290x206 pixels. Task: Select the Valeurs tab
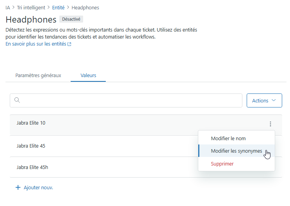coord(88,75)
